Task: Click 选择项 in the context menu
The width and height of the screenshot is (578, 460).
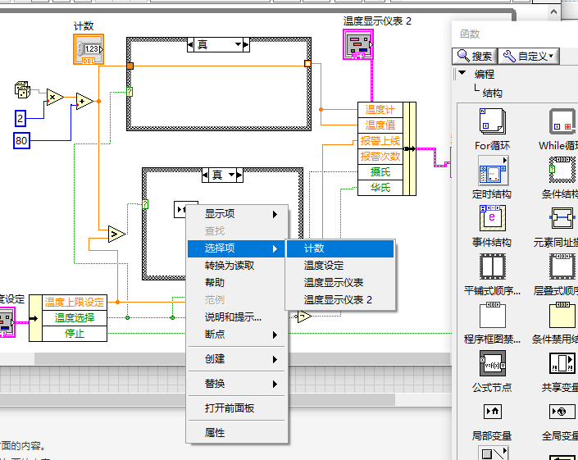Action: click(236, 248)
